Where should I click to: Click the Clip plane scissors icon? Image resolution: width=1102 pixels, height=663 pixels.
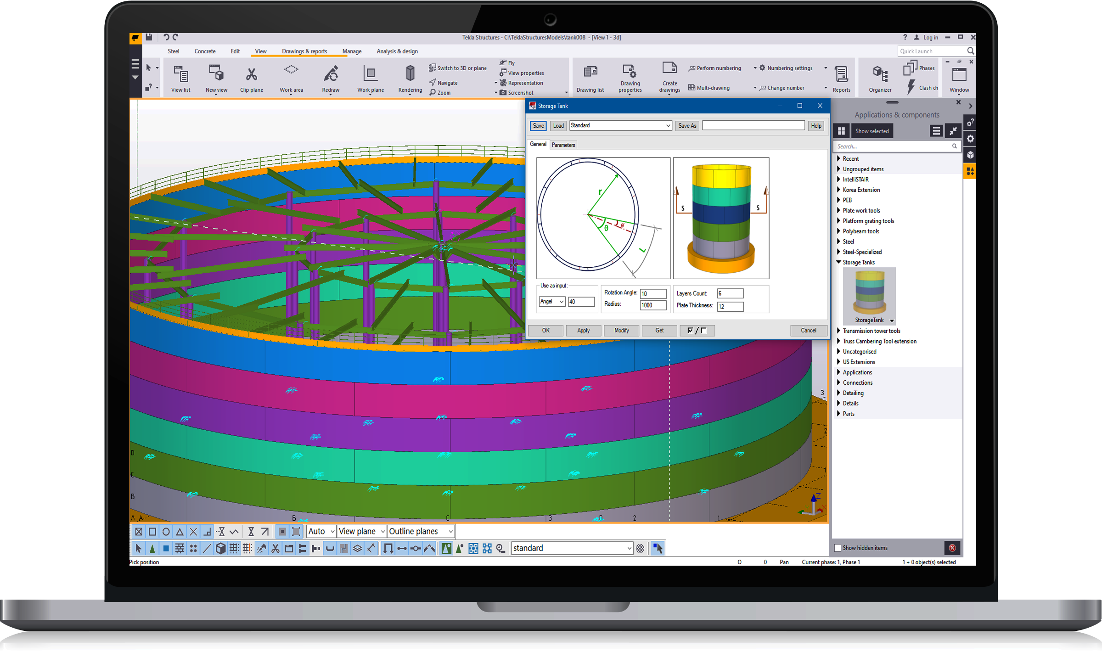[251, 74]
